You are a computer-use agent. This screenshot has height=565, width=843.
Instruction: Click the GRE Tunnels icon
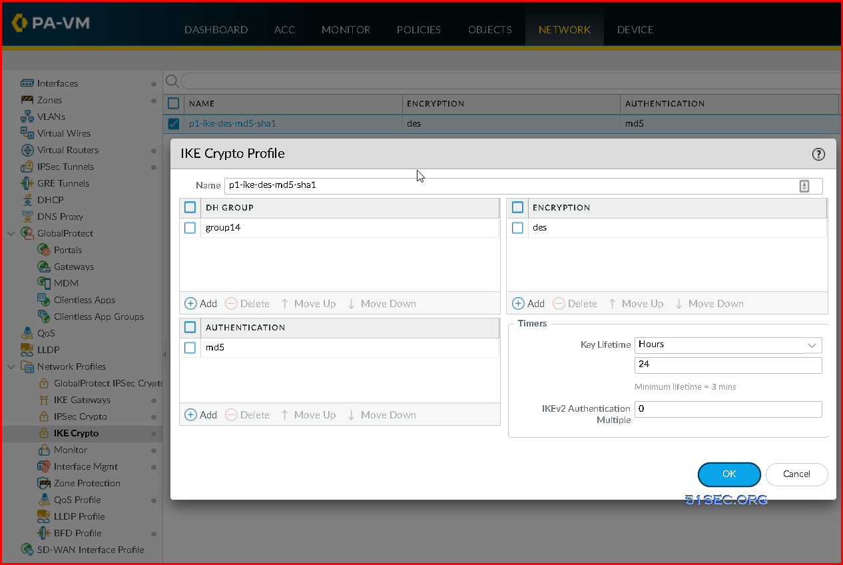(x=27, y=183)
